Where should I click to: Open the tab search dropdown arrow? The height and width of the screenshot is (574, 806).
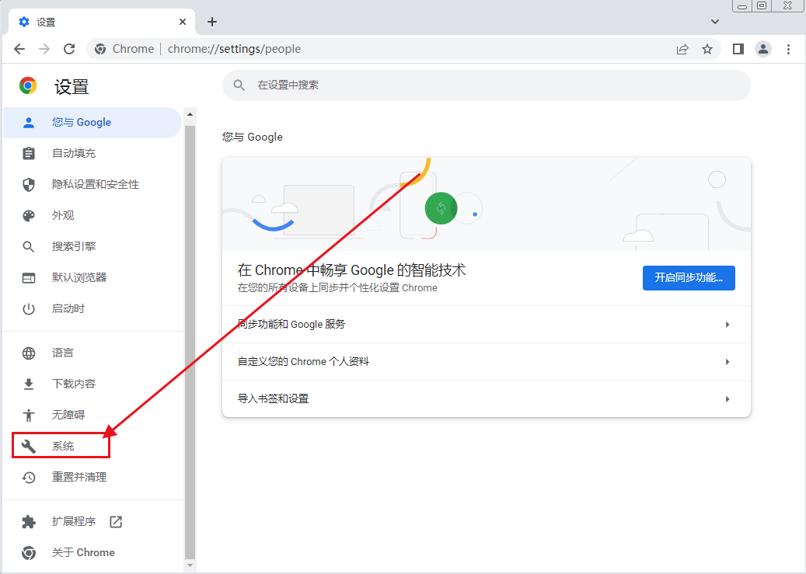tap(714, 22)
